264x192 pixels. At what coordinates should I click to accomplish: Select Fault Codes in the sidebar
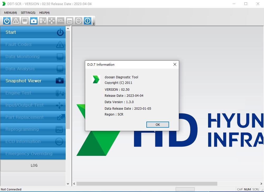[33, 44]
